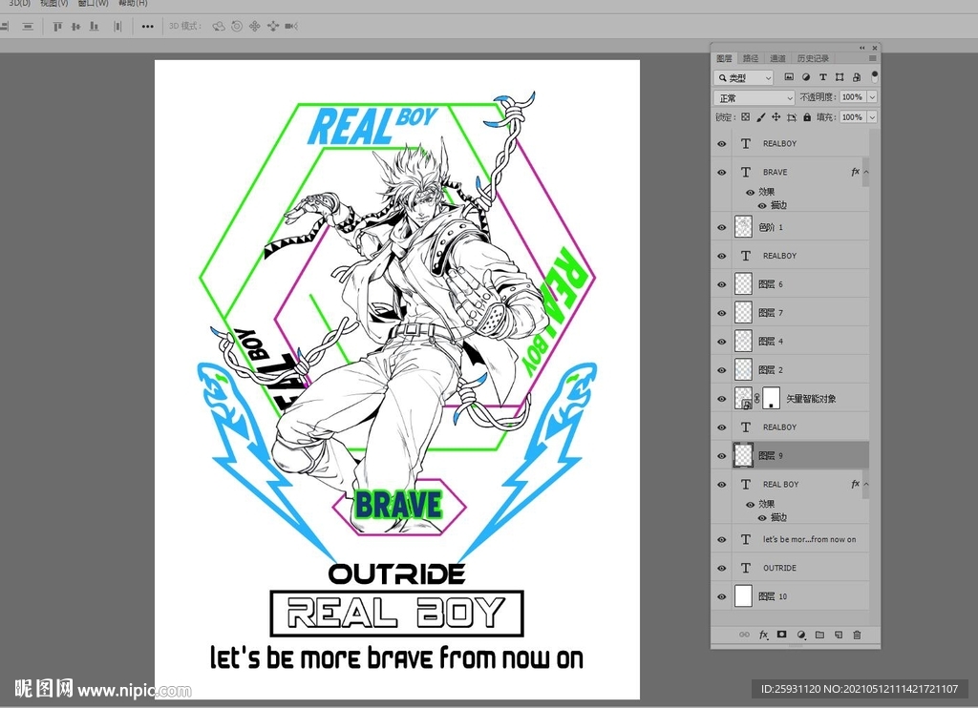978x708 pixels.
Task: Create a new layer with the bottom icon
Action: point(838,635)
